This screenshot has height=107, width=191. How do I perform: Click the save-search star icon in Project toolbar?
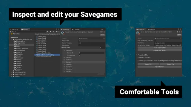[53, 32]
